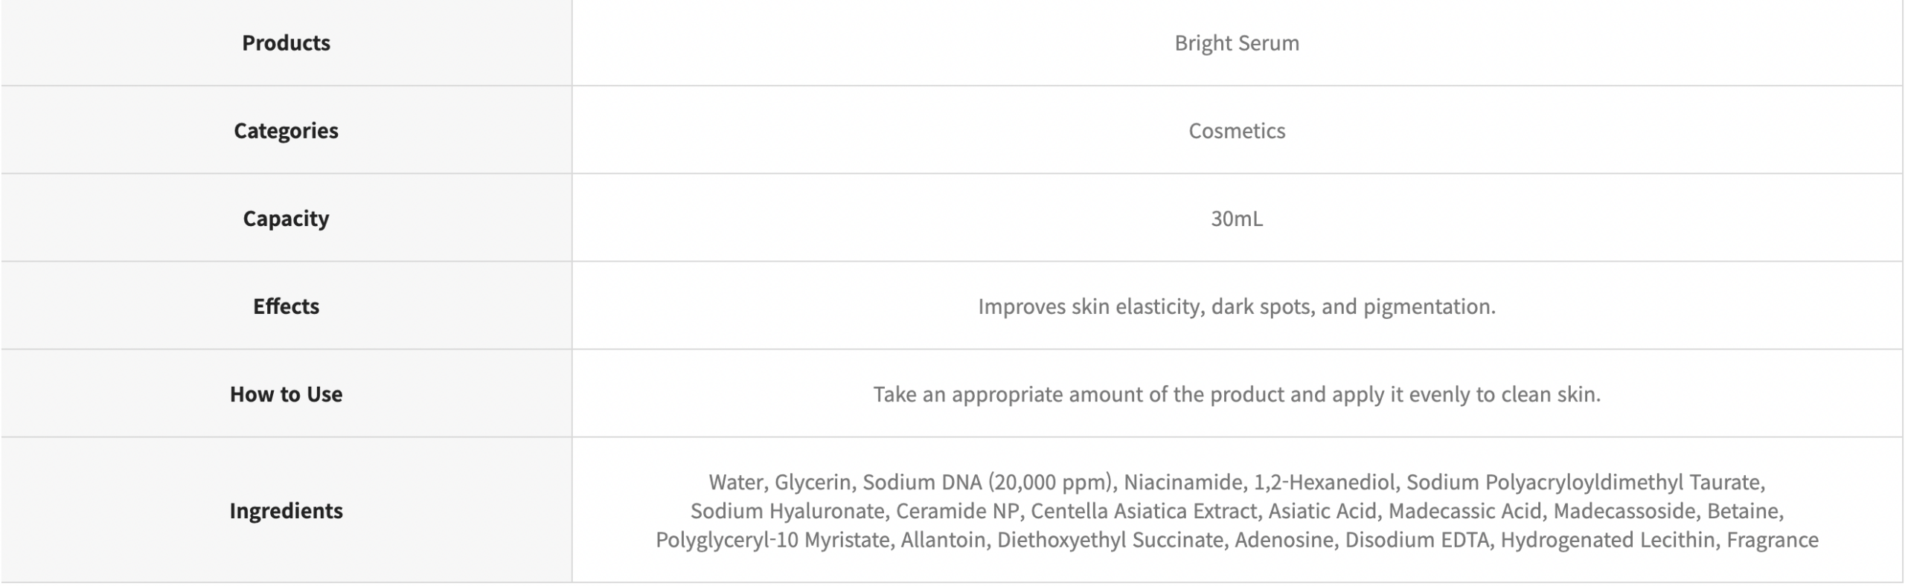Click Niacinamide in the ingredients list
The width and height of the screenshot is (1905, 586).
tap(1183, 483)
